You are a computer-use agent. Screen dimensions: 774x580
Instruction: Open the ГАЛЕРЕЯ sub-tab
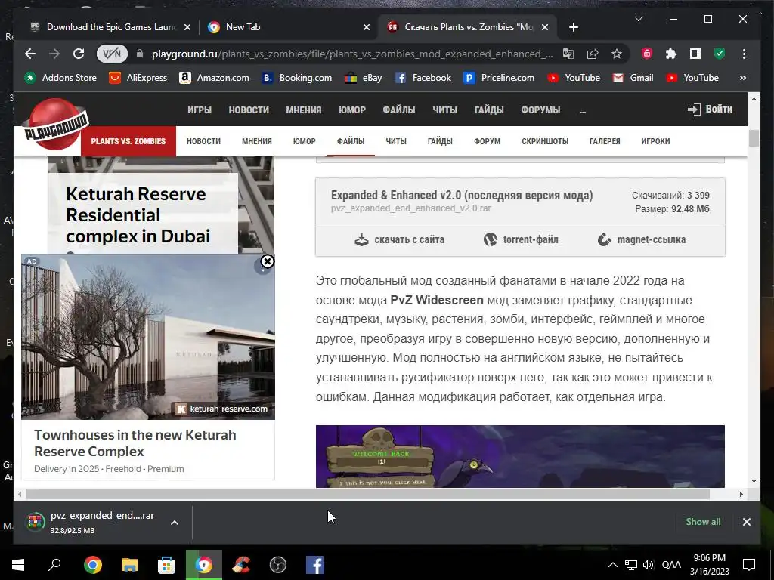605,141
